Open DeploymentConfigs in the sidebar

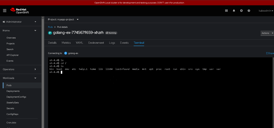pyautogui.click(x=16, y=97)
